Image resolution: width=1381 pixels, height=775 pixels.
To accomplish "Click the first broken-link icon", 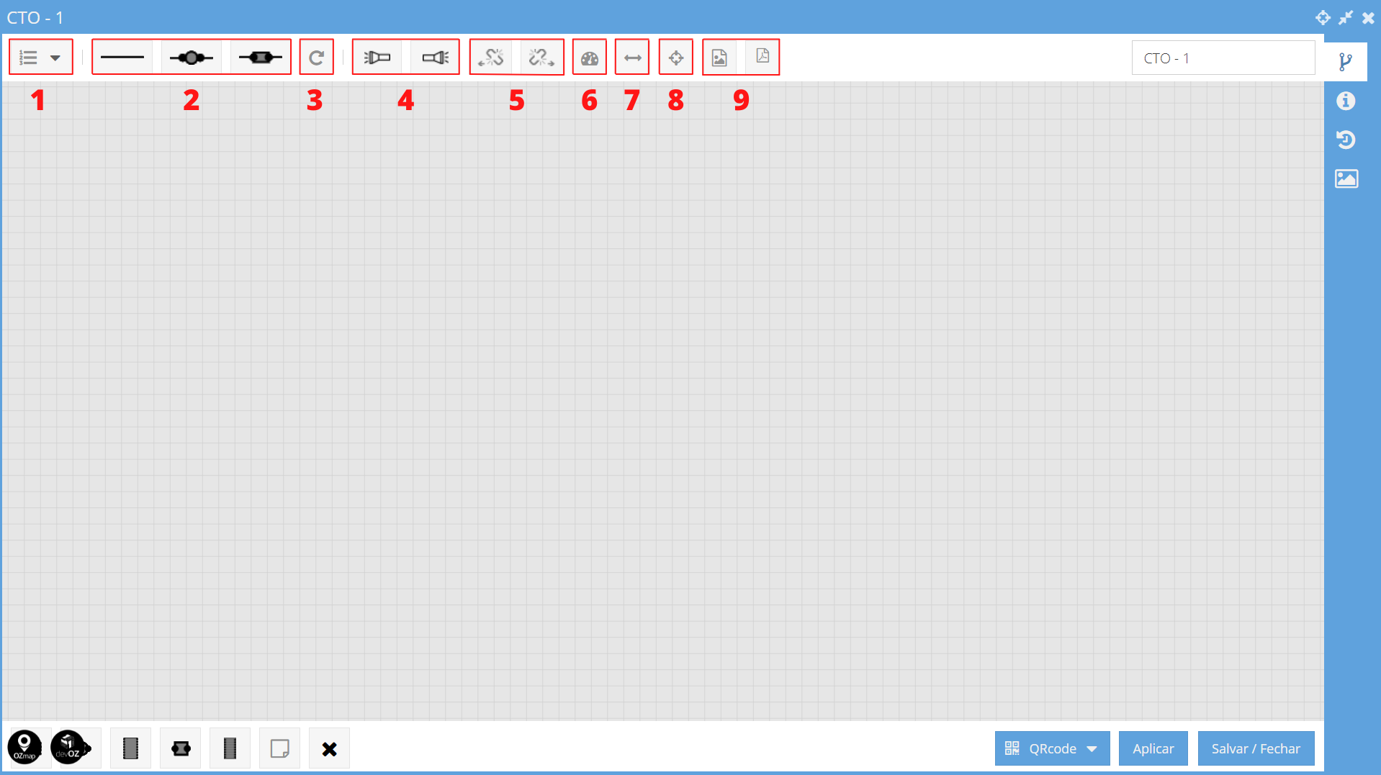I will click(492, 58).
